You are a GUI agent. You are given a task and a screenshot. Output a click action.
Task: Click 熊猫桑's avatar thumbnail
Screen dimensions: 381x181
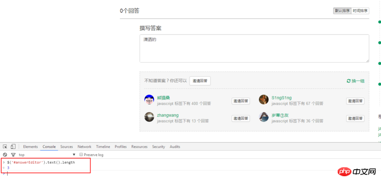(149, 100)
